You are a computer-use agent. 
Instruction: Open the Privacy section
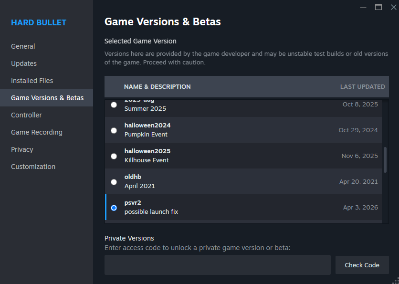click(x=22, y=149)
